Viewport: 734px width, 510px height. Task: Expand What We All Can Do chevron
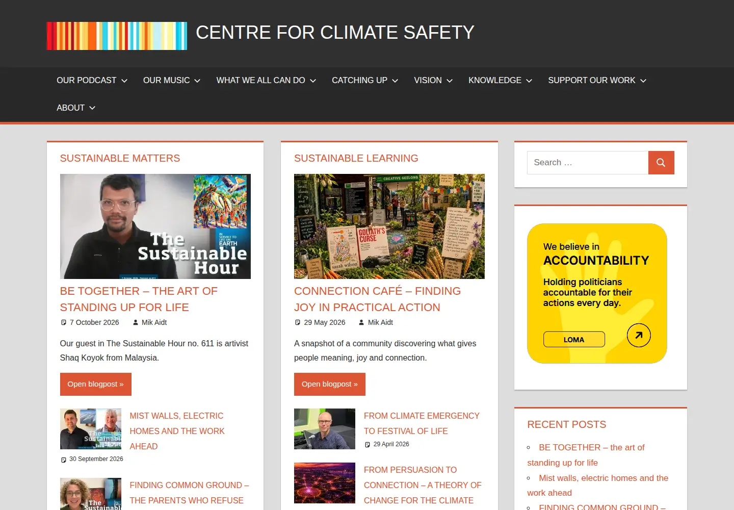(313, 81)
